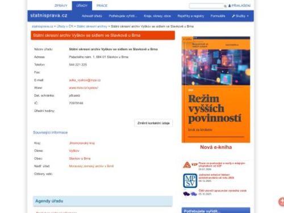Image resolution: width=284 pixels, height=213 pixels.
Task: Open the MPSV news article headline
Action: 216,176
